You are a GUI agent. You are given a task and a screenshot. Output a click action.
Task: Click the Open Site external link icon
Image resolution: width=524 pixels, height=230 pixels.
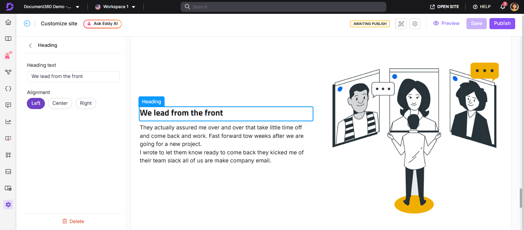click(x=432, y=7)
